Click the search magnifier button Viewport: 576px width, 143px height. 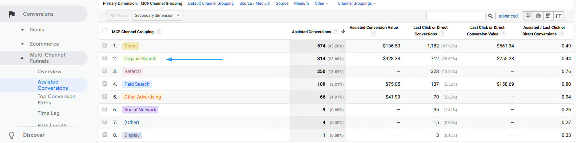tap(490, 16)
